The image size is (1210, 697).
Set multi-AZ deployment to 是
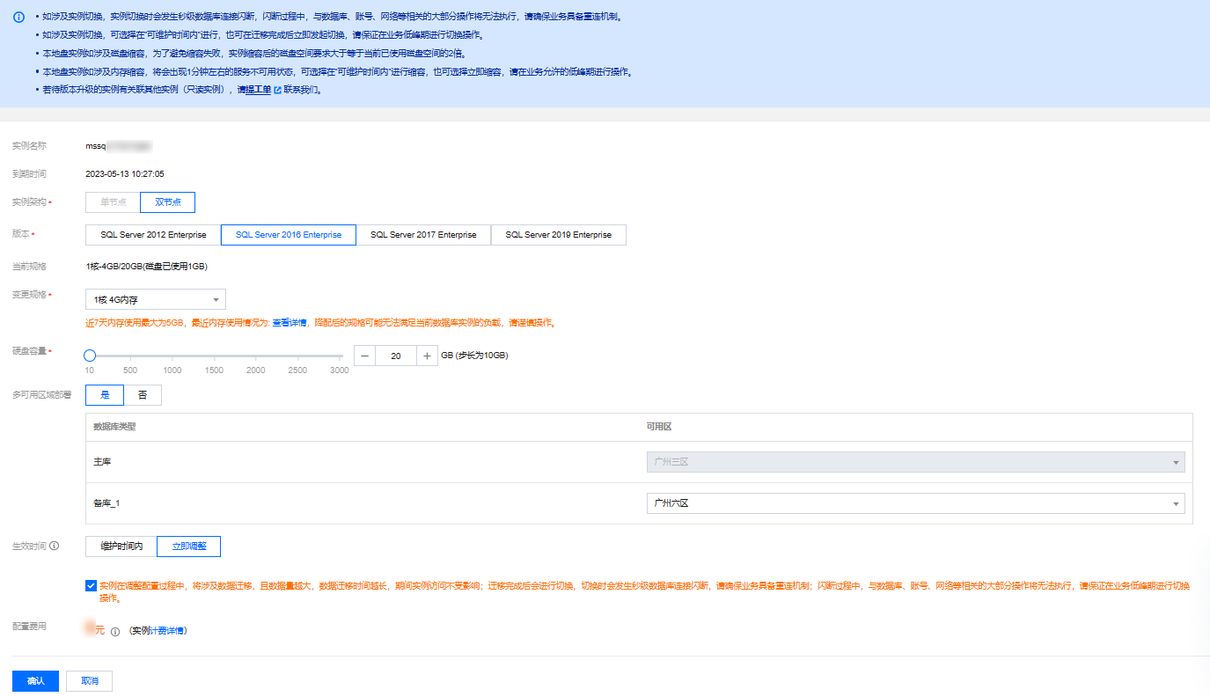click(105, 395)
